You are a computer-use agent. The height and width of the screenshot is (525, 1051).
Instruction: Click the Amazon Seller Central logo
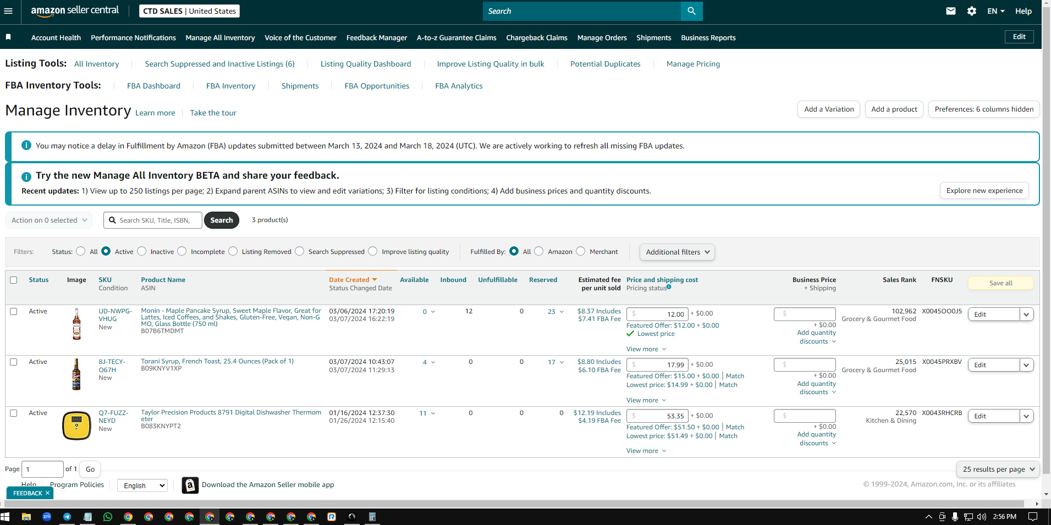click(75, 11)
